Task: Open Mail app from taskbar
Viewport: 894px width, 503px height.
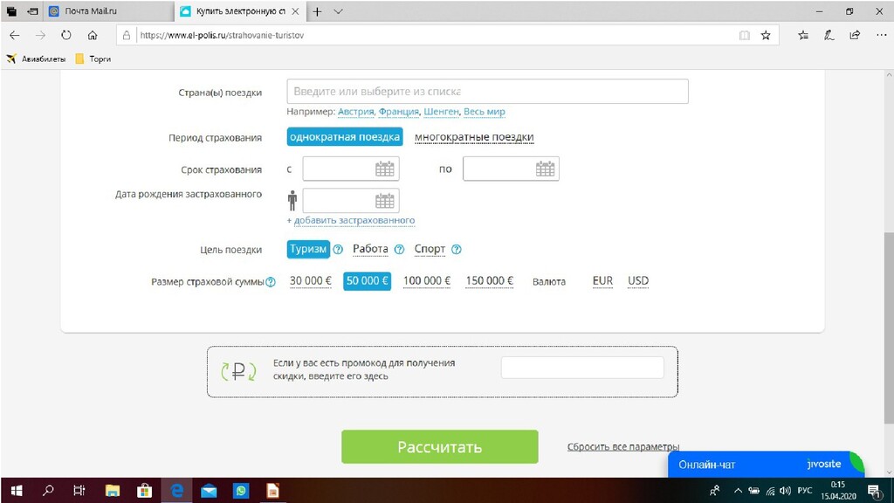Action: (209, 491)
